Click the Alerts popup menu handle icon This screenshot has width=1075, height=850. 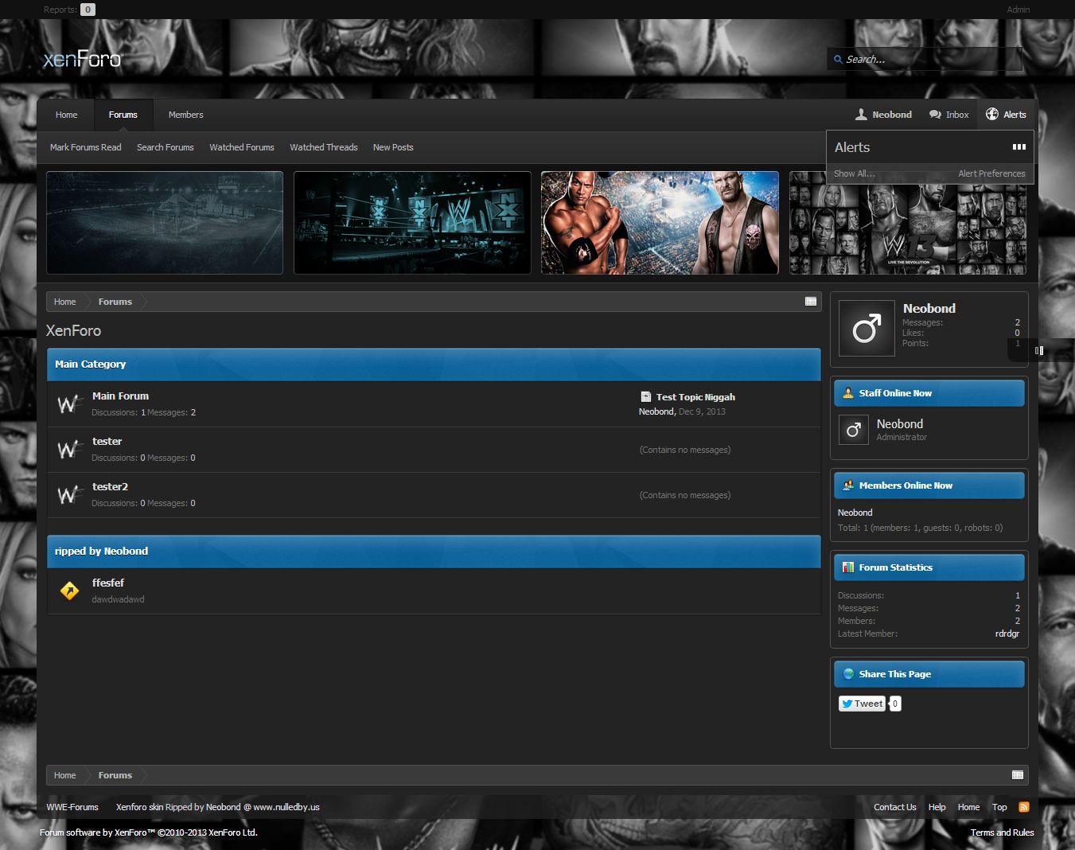[1019, 147]
